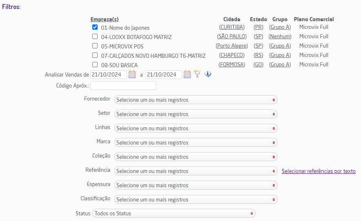Open the Marca dropdown list

click(x=196, y=142)
